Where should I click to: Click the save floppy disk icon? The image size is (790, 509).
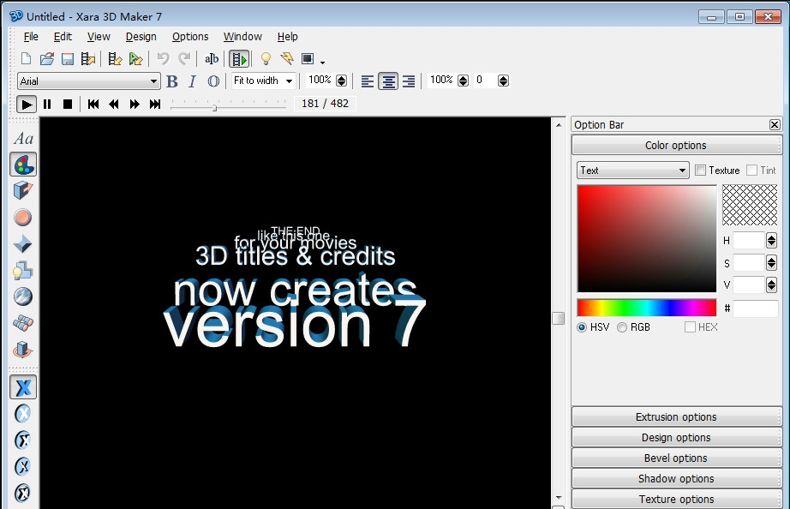tap(67, 59)
